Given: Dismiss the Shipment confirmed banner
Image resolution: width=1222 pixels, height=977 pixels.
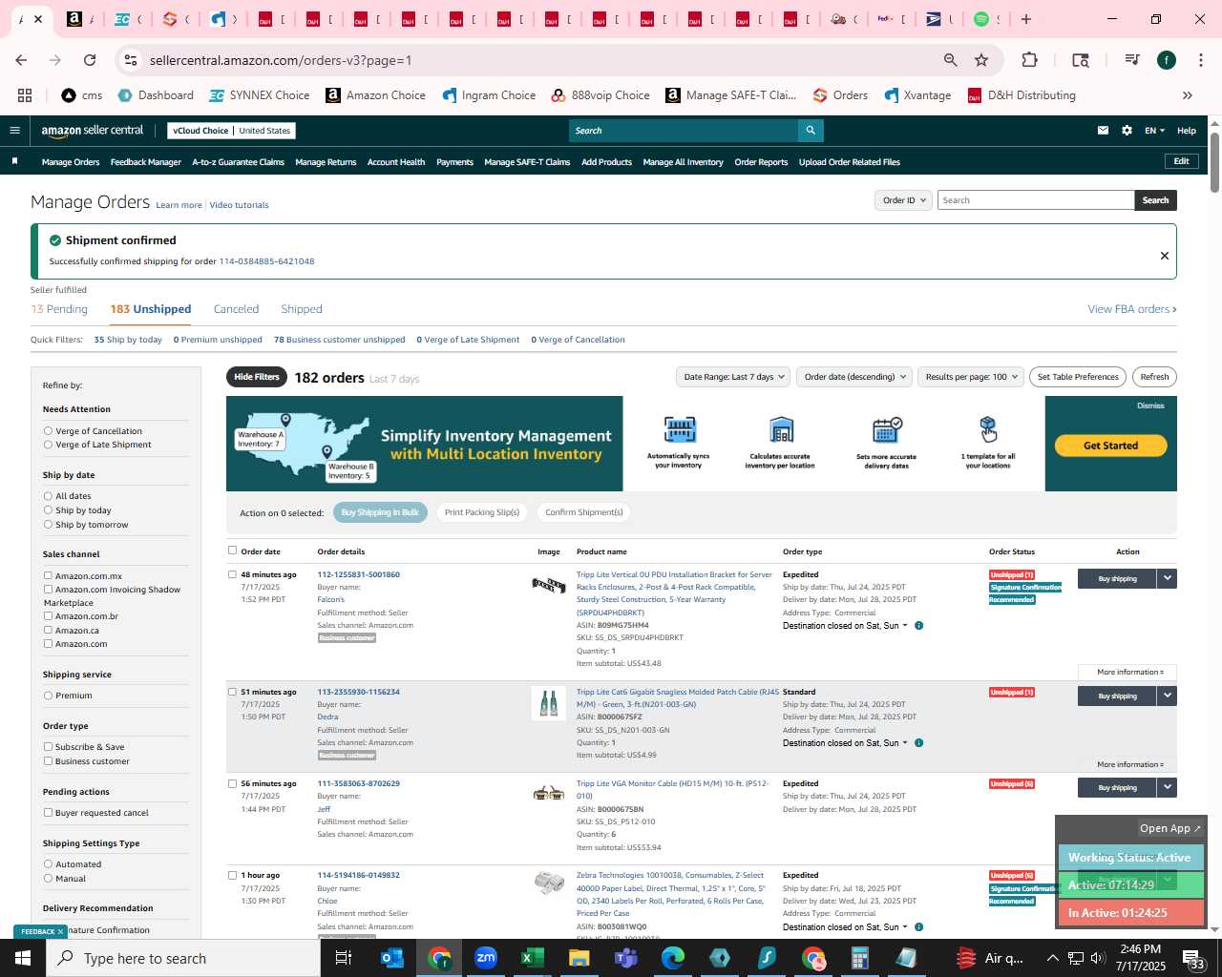Looking at the screenshot, I should (x=1164, y=256).
